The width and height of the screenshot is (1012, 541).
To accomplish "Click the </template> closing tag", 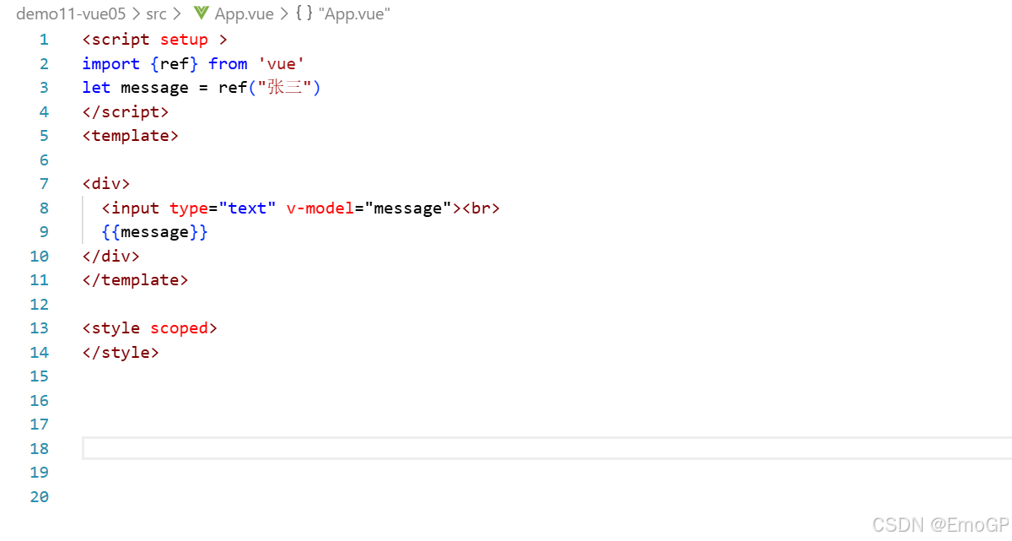I will [136, 280].
